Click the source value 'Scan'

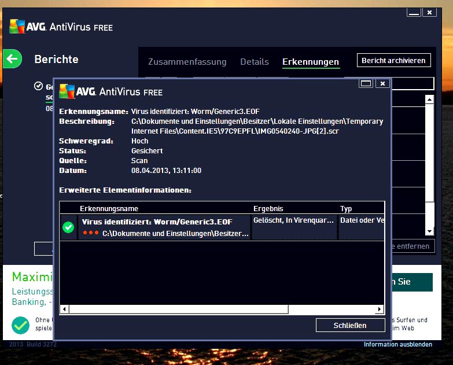click(x=139, y=161)
